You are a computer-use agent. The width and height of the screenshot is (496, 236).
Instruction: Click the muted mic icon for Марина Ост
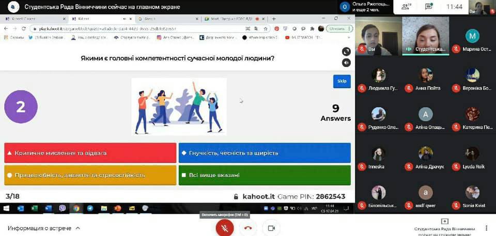click(x=456, y=49)
